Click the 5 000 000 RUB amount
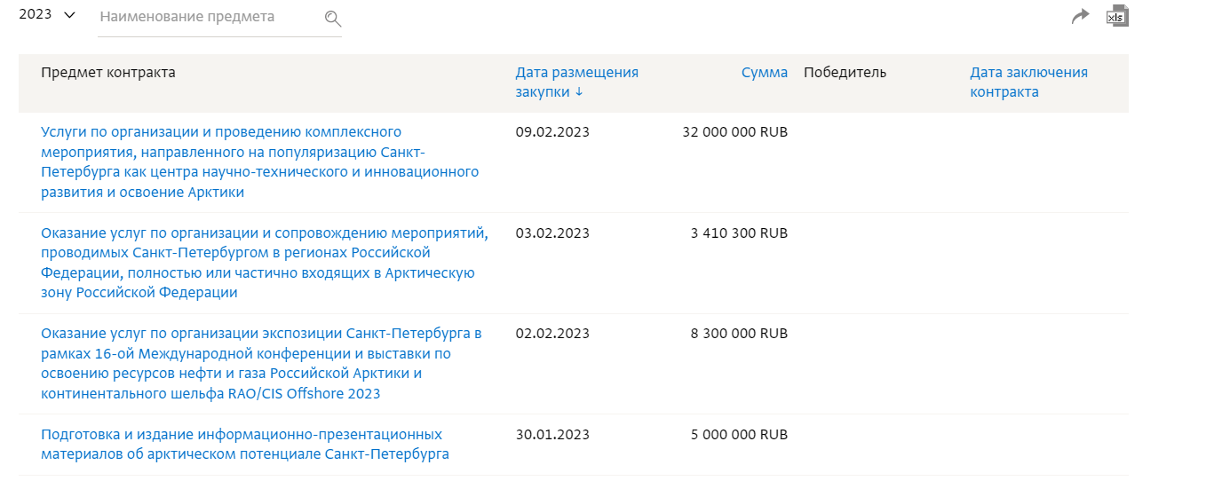This screenshot has height=481, width=1230. [x=739, y=435]
